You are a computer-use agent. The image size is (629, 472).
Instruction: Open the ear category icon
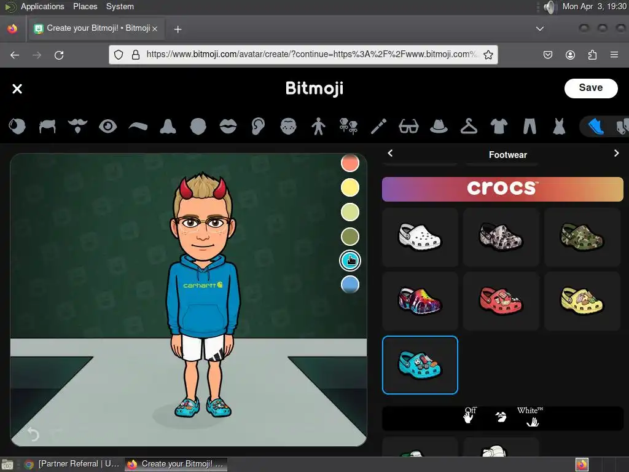[258, 126]
